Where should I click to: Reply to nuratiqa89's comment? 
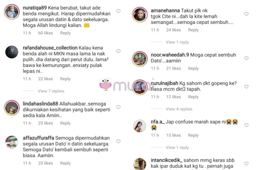(65, 33)
